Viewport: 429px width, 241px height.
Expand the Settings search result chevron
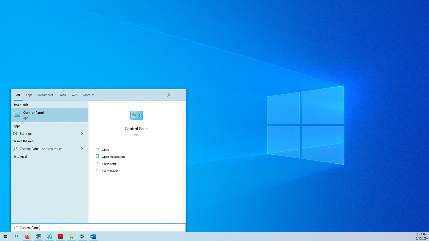(82, 133)
